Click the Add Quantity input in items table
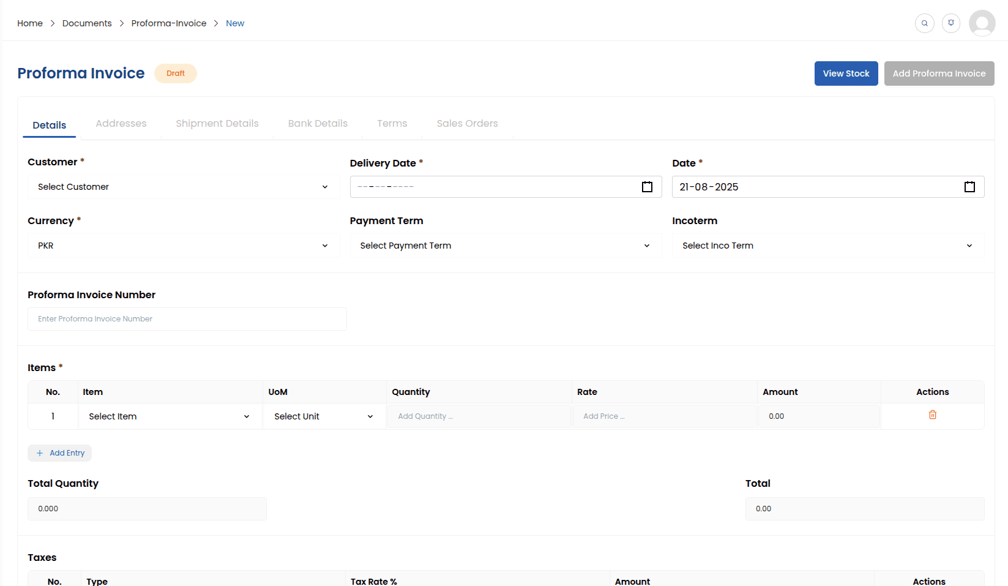Screen dimensions: 1008x586 (479, 416)
